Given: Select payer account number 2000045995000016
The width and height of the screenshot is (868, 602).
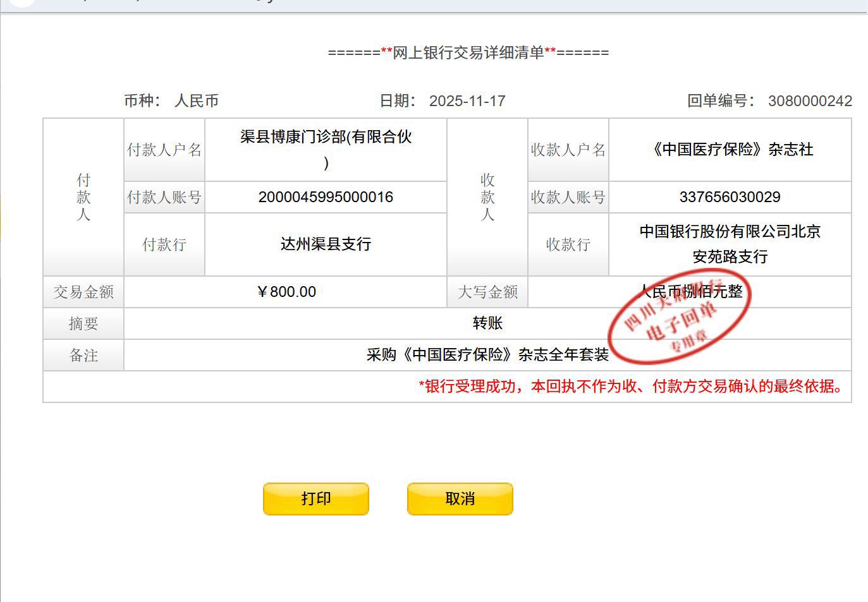Looking at the screenshot, I should [x=326, y=197].
